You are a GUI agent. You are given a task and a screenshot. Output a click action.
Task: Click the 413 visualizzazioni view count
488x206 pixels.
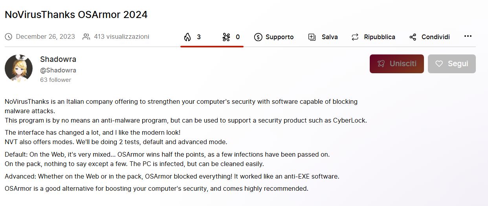coord(121,37)
